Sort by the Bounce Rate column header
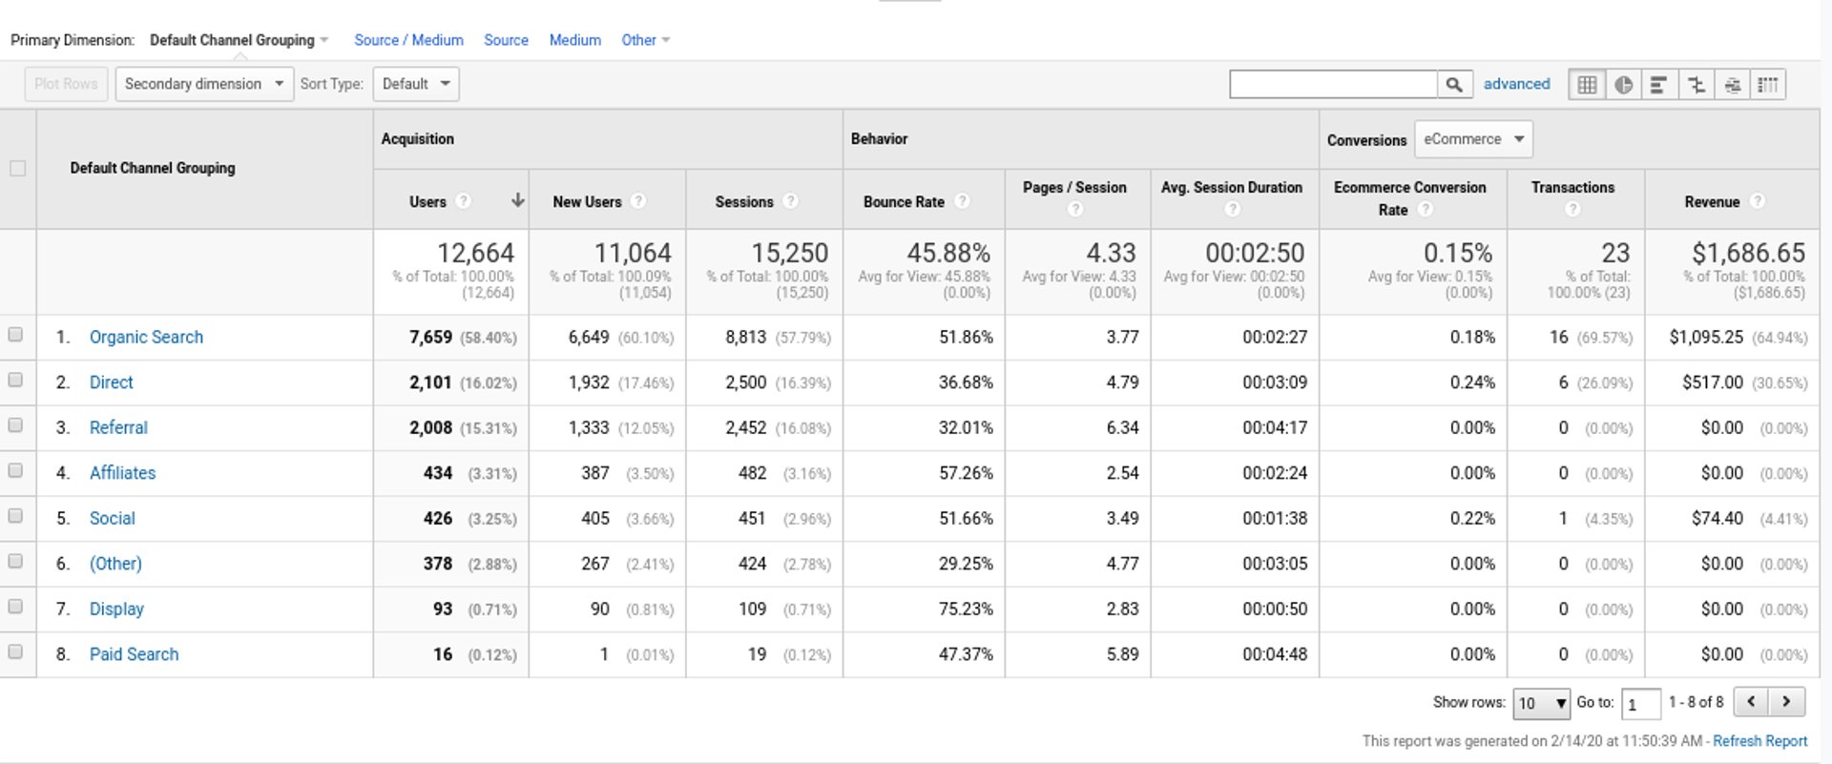This screenshot has width=1832, height=764. pos(904,202)
